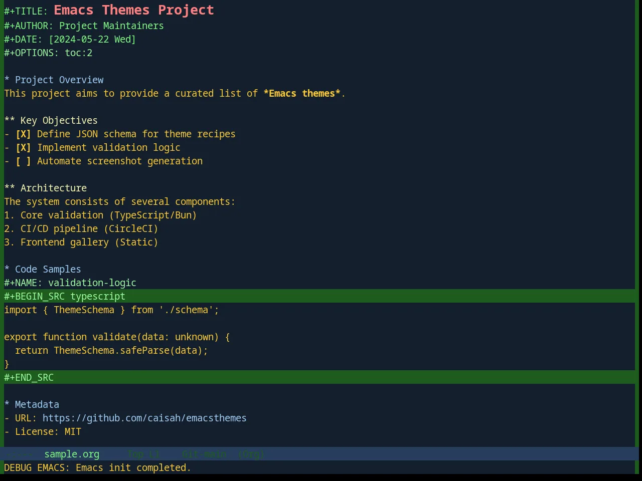Image resolution: width=642 pixels, height=481 pixels.
Task: Click the 'export function validate' code line
Action: (117, 337)
